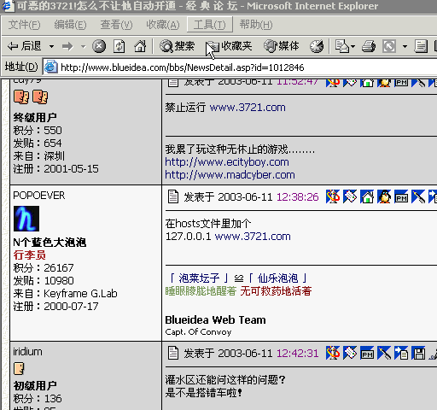This screenshot has width=437, height=410.
Task: Open the 仙乐泡泡 signature link
Action: coord(278,278)
